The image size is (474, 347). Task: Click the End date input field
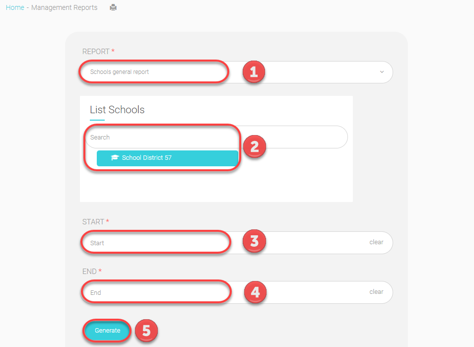[154, 292]
